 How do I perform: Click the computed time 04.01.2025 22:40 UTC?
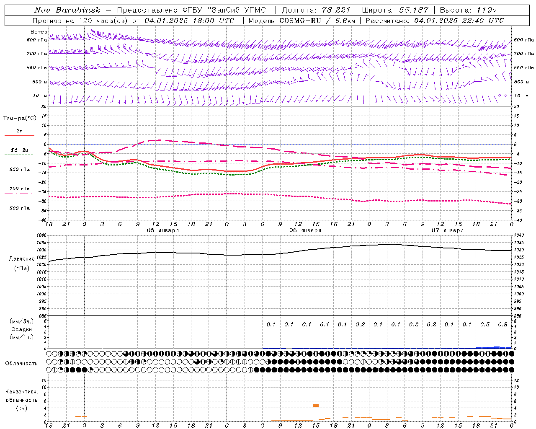tap(459, 21)
